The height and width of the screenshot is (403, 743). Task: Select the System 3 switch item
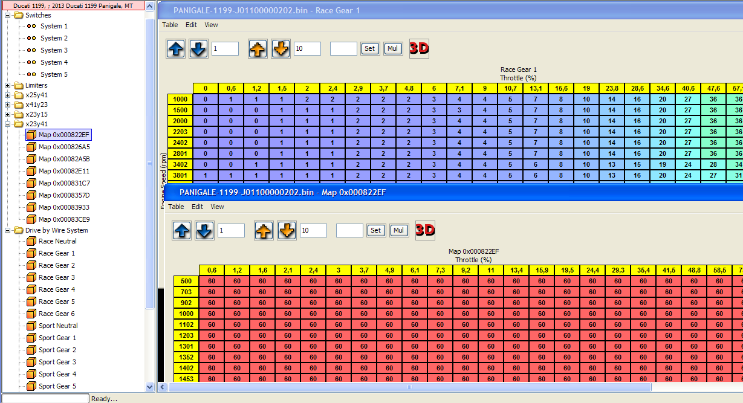pos(54,50)
